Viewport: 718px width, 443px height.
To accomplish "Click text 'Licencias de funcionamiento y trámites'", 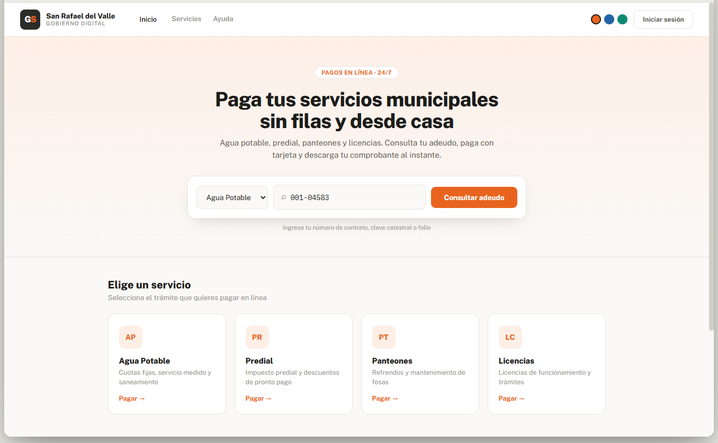I will [x=545, y=377].
